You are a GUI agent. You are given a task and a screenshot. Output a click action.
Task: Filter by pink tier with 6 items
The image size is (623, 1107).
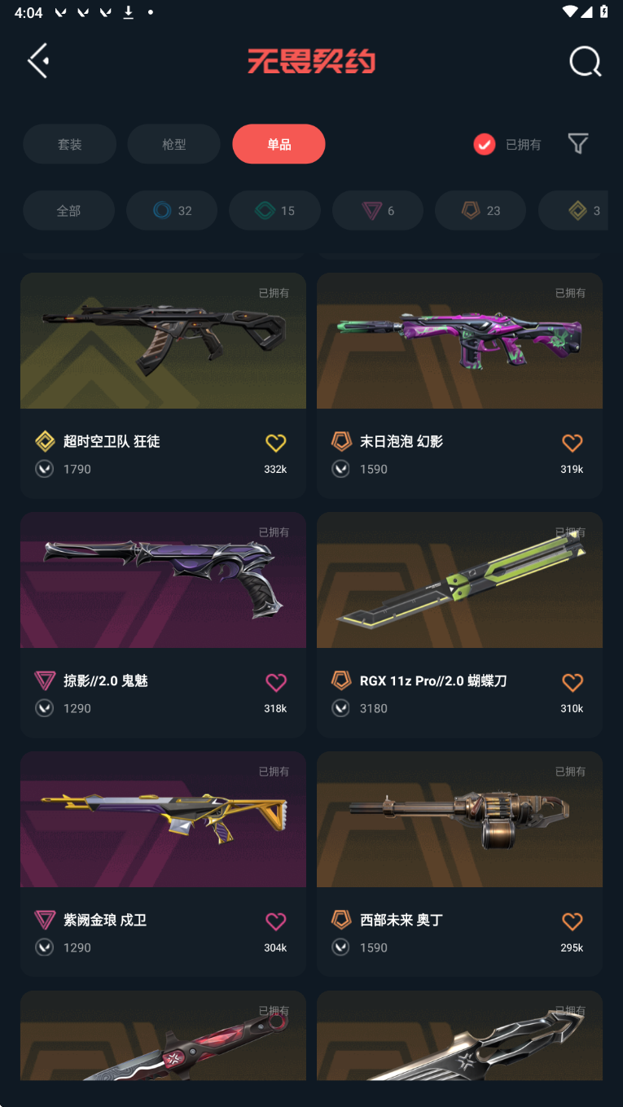(x=378, y=211)
